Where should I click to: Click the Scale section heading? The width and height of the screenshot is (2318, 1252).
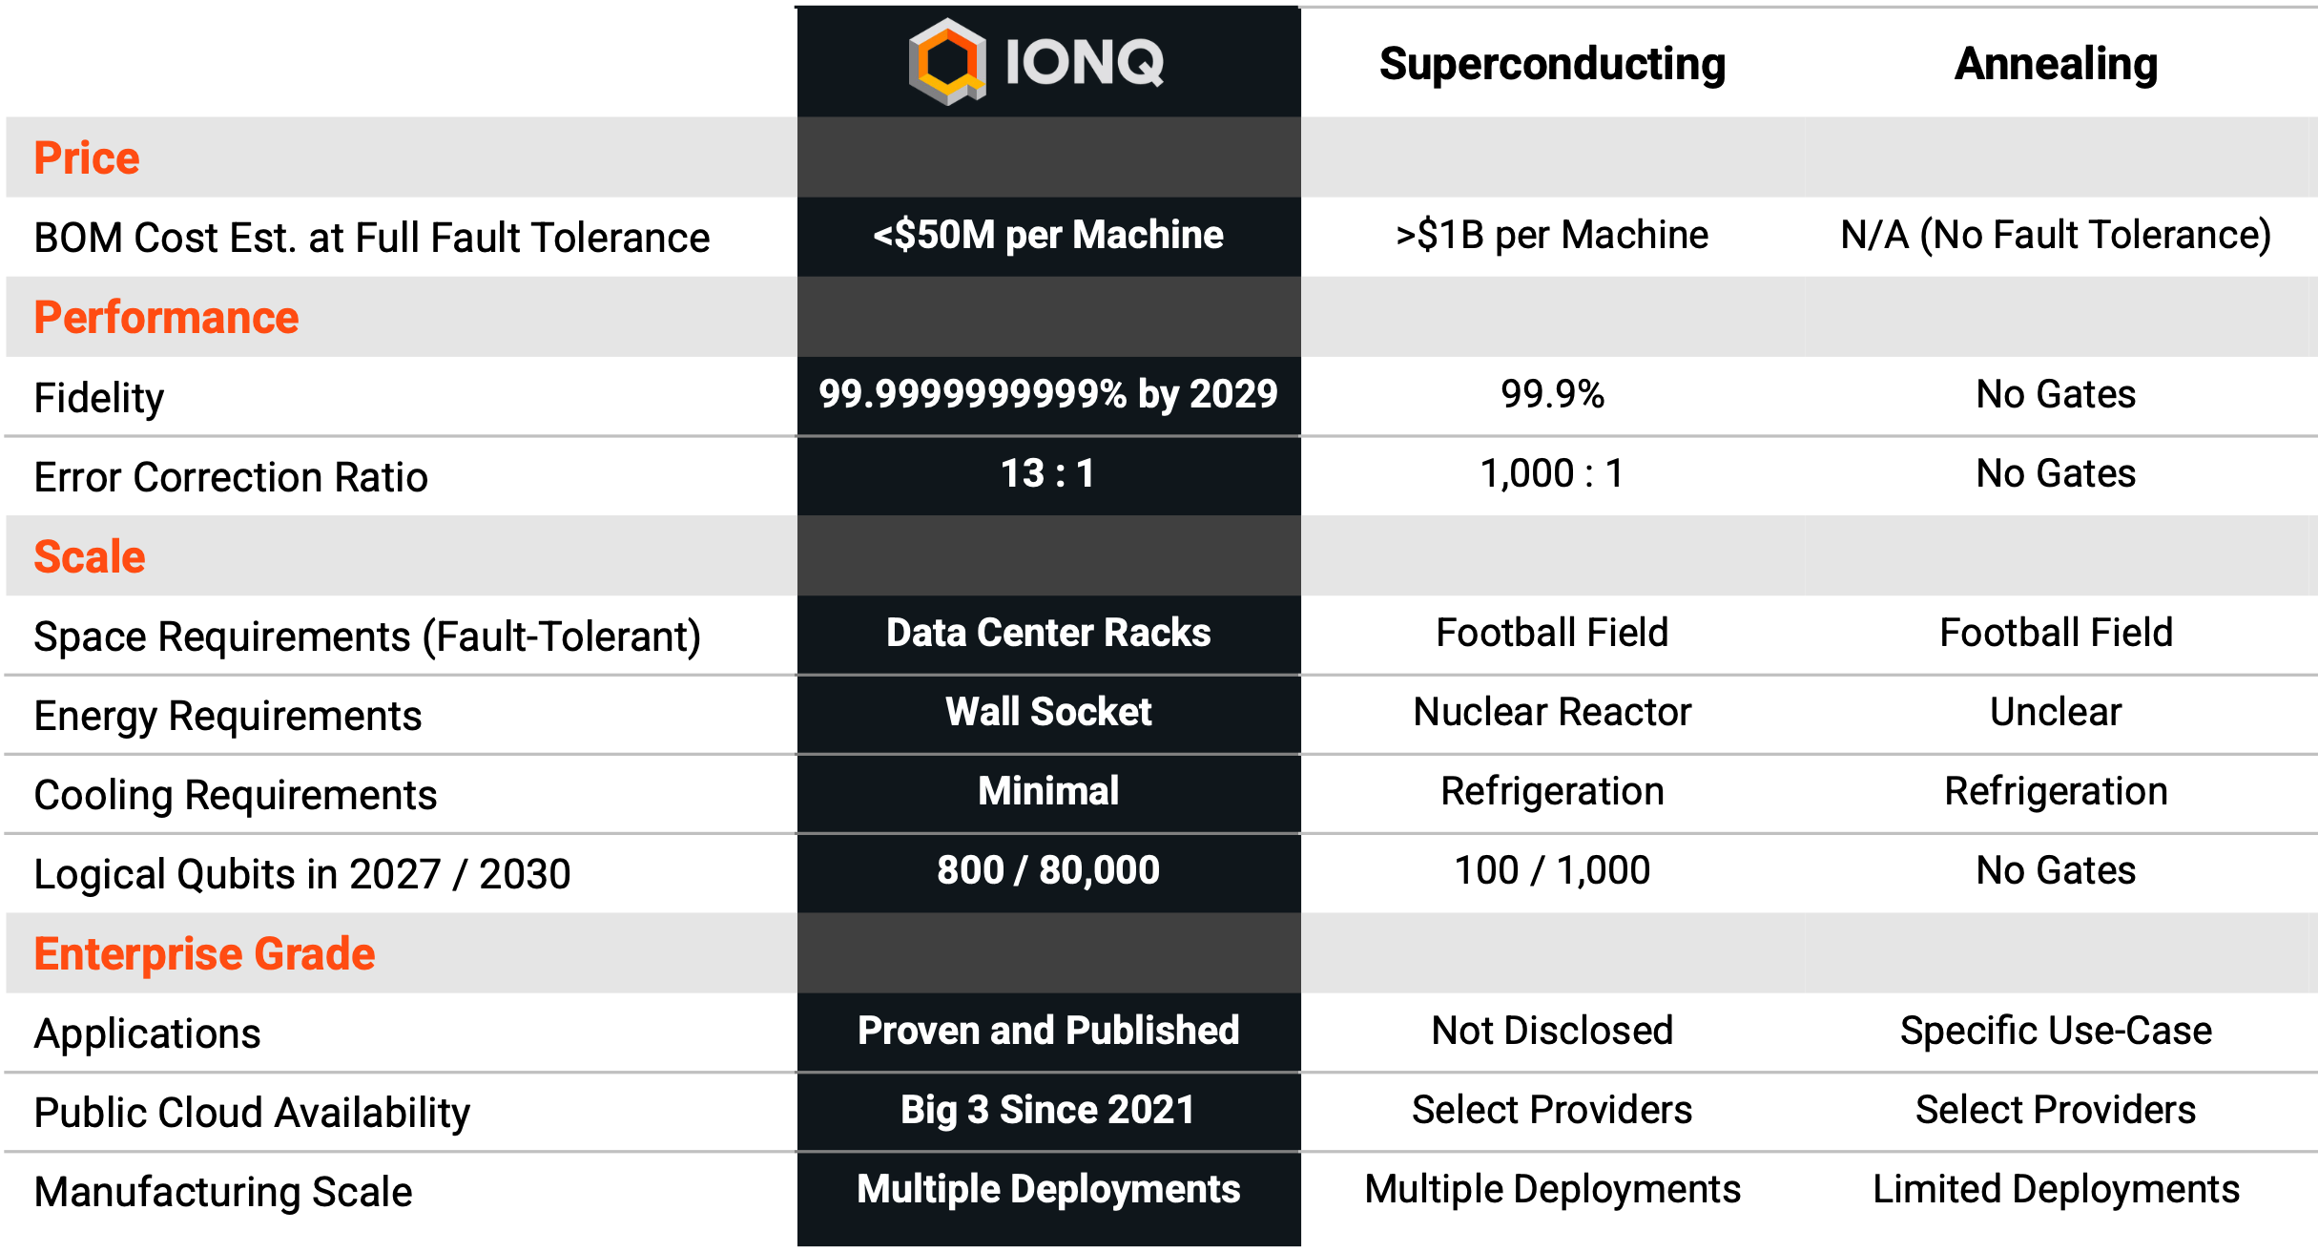(90, 556)
